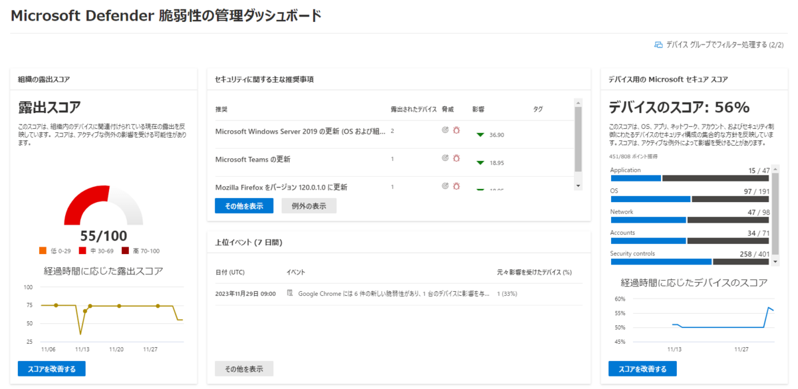Click the Application score progress bar
798x389 pixels.
tap(690, 178)
